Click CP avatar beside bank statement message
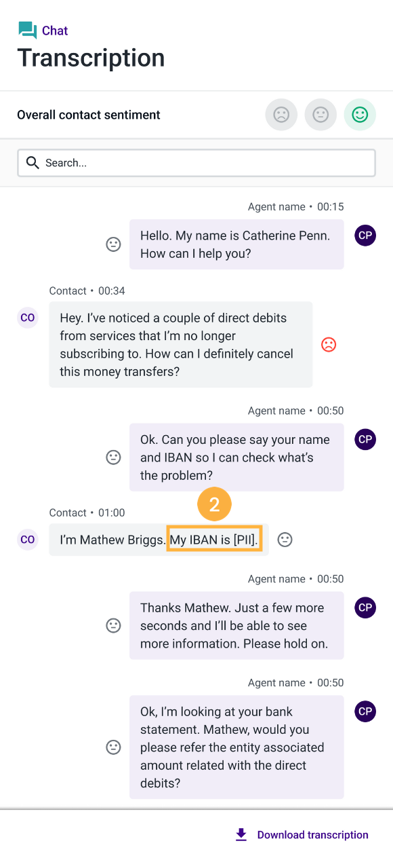The width and height of the screenshot is (393, 858). click(365, 711)
